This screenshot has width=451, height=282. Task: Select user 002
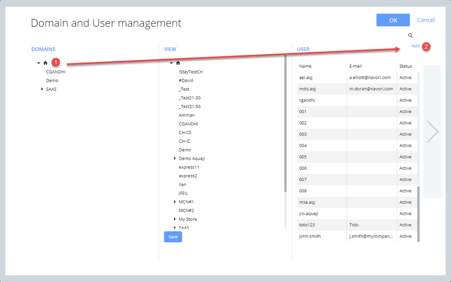[x=356, y=123]
